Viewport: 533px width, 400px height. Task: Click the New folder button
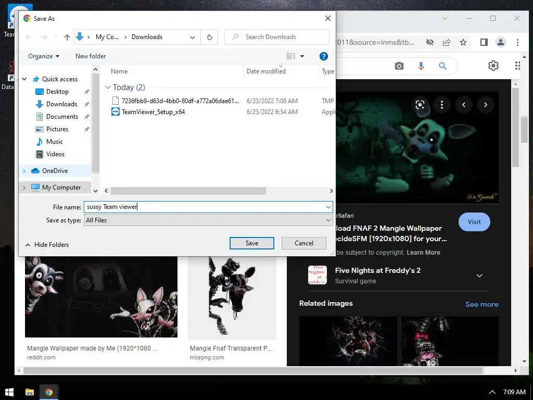pos(91,56)
